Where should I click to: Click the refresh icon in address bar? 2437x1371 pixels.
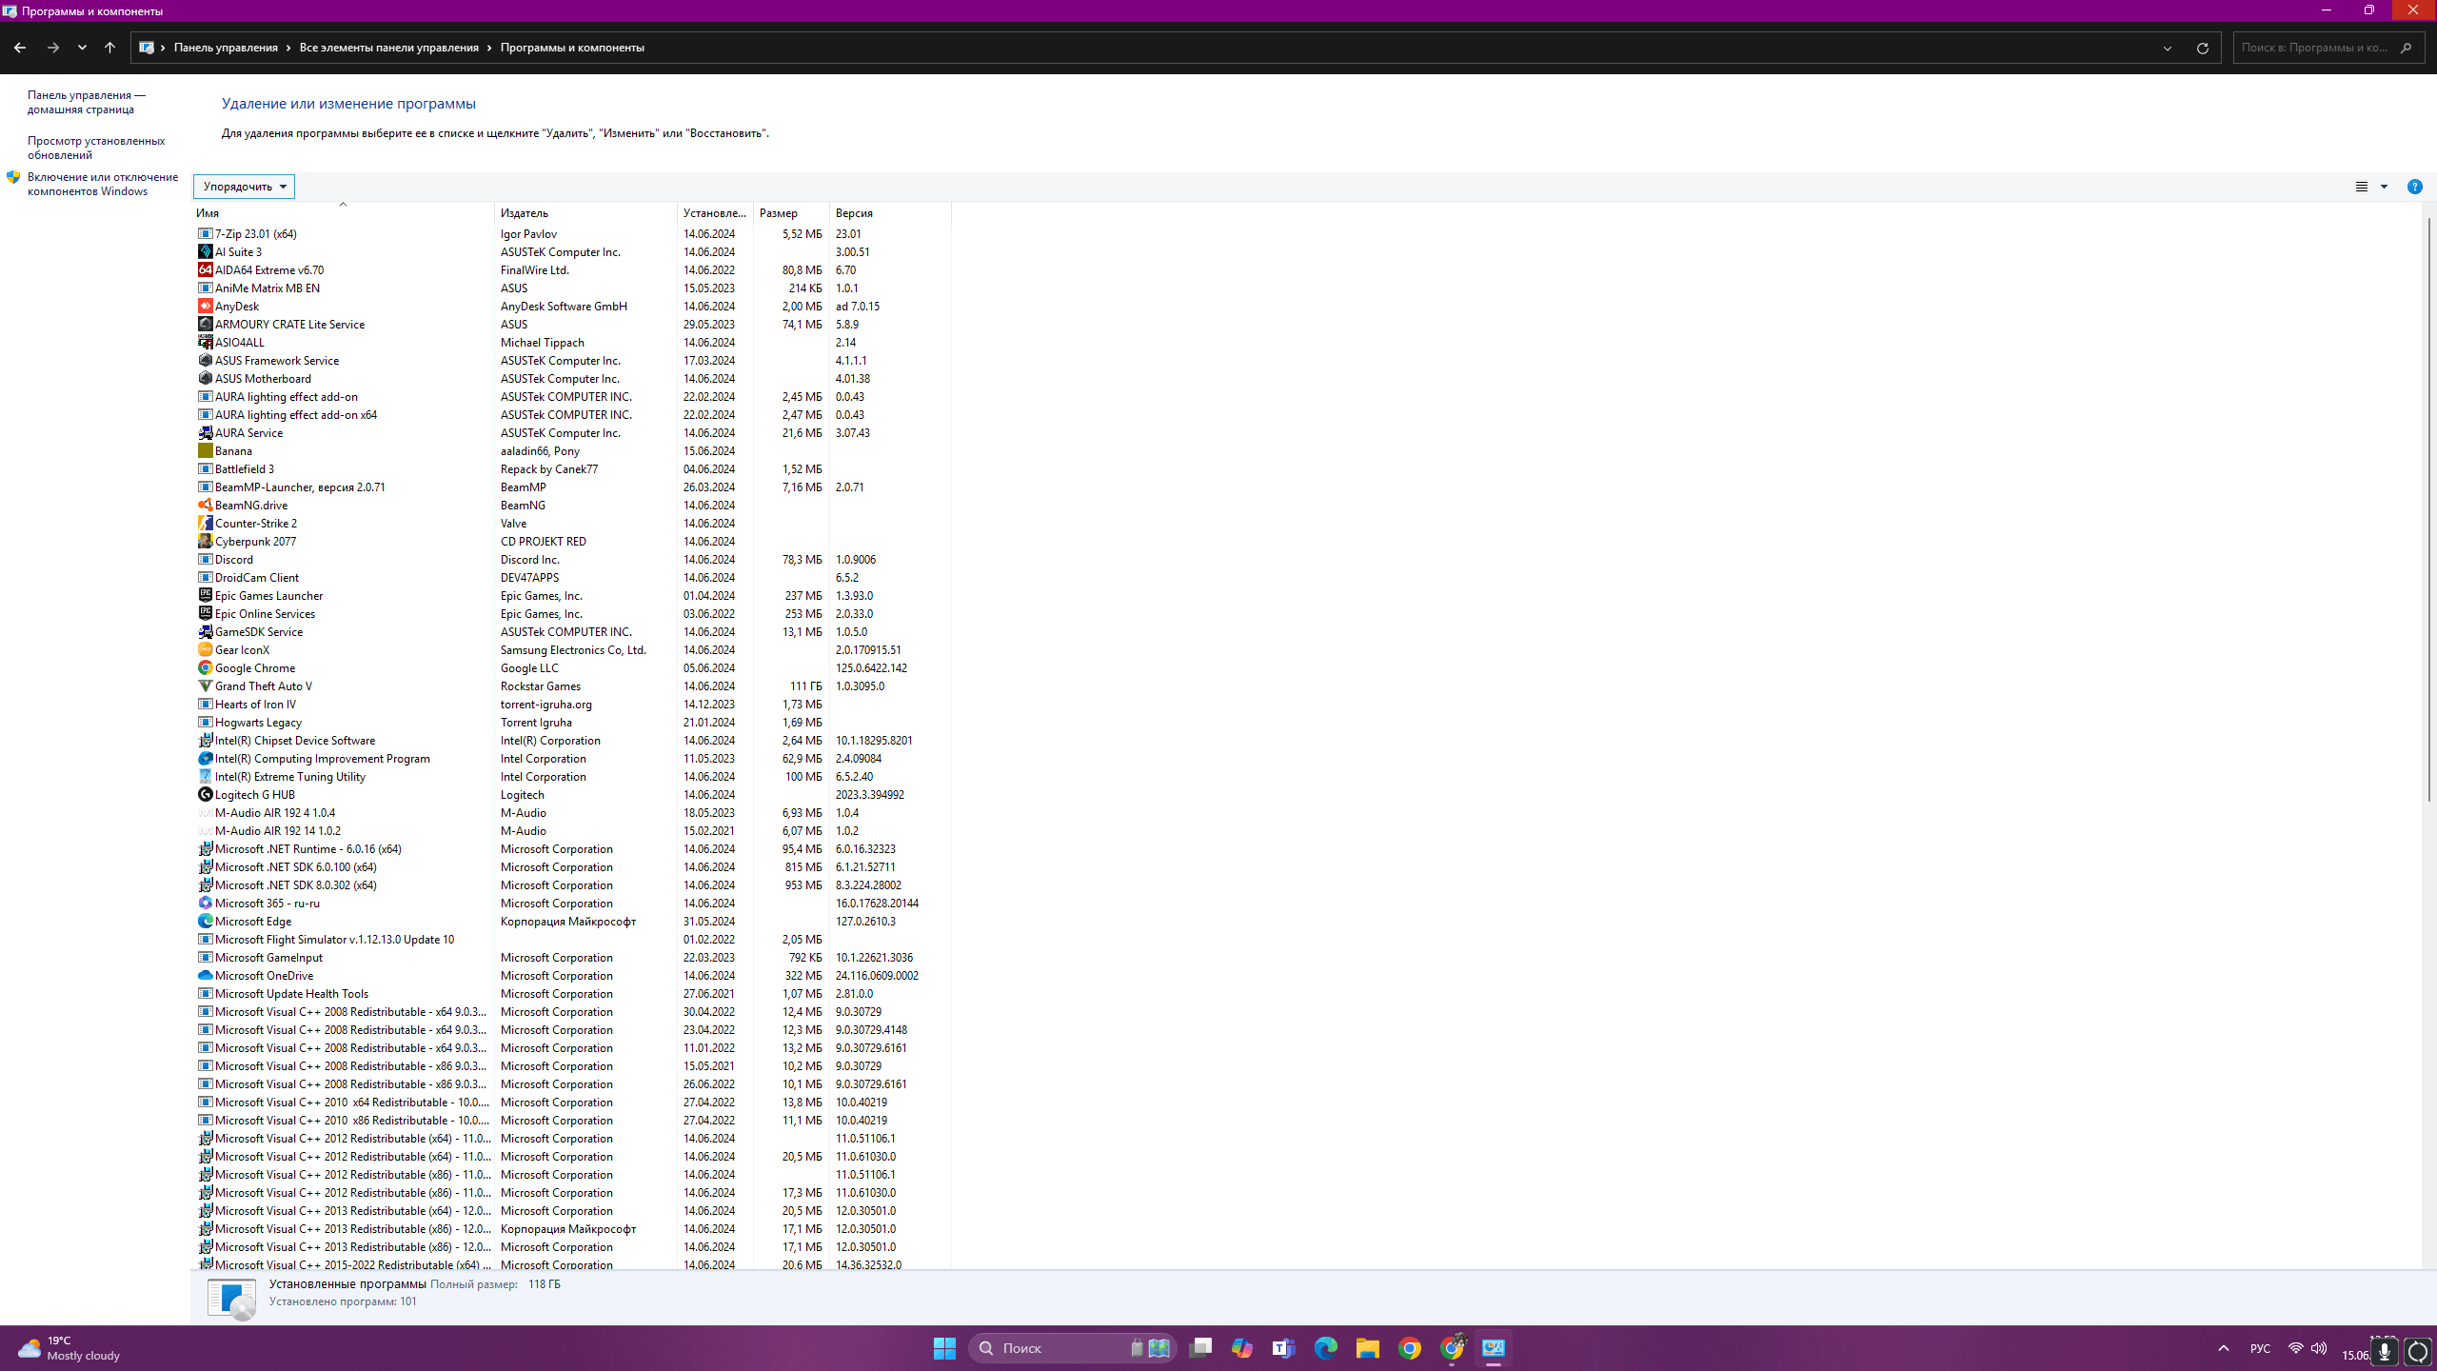tap(2202, 48)
